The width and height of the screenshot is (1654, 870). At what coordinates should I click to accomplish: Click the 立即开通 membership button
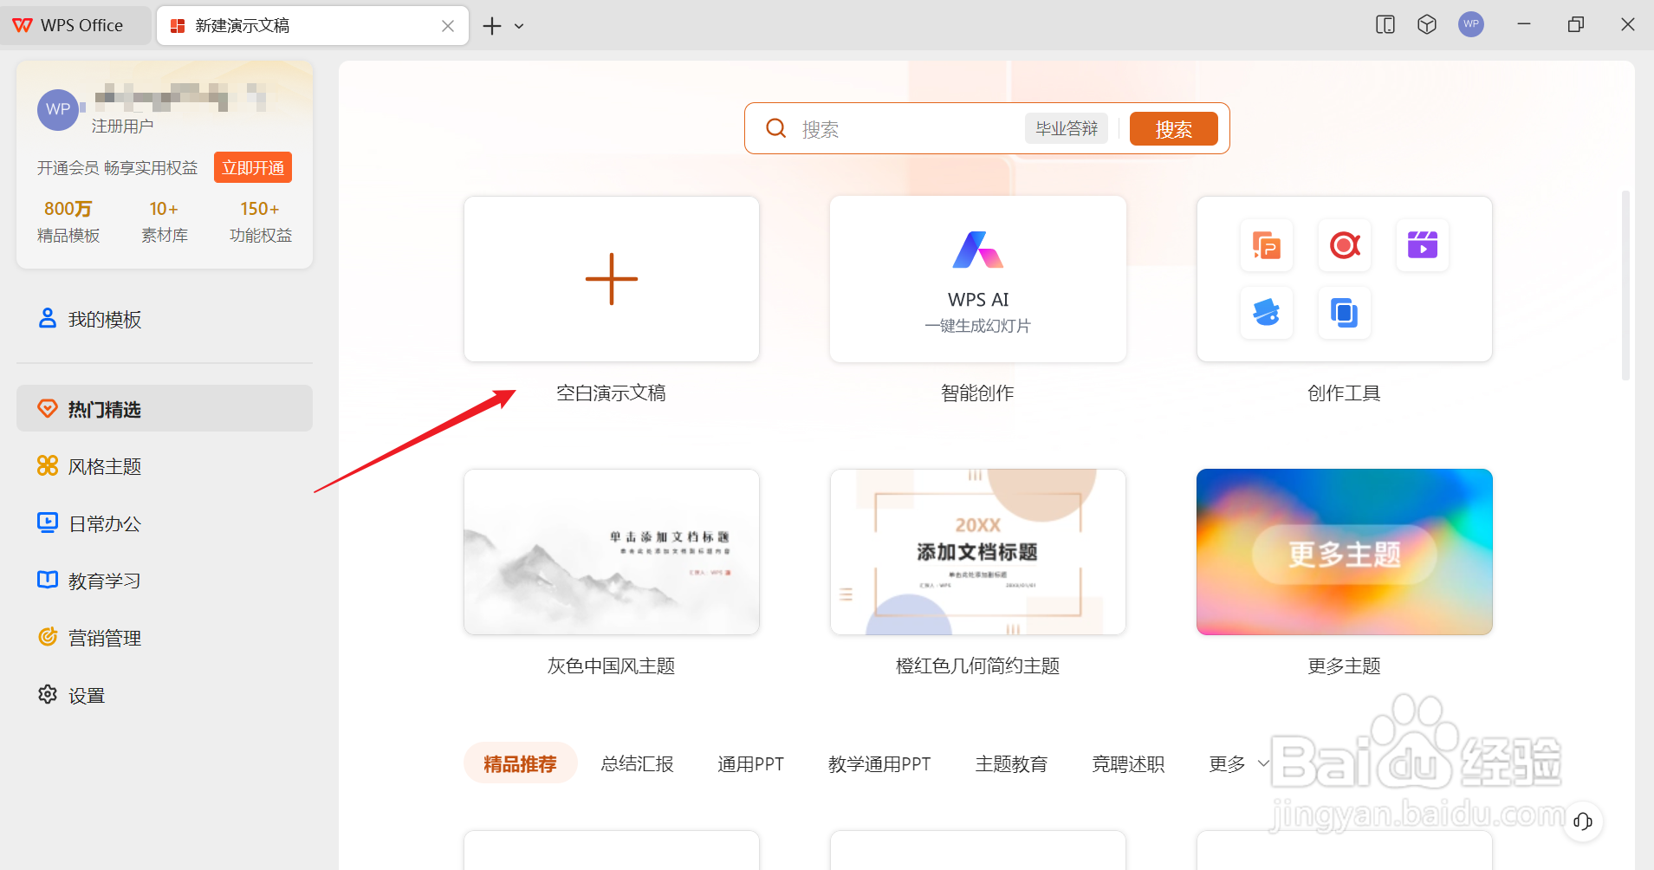(253, 167)
